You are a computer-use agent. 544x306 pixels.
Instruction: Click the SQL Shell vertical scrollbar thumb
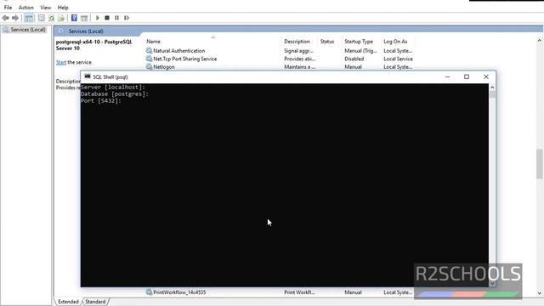(492, 94)
